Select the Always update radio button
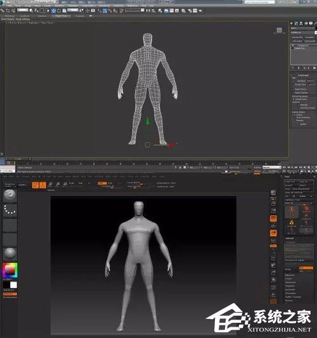This screenshot has width=317, height=338. pos(295,115)
